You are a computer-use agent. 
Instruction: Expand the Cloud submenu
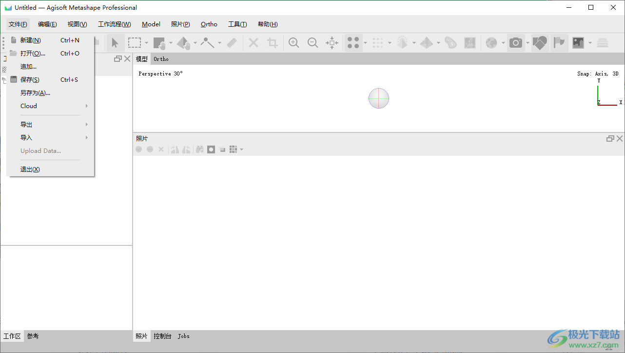[x=51, y=106]
